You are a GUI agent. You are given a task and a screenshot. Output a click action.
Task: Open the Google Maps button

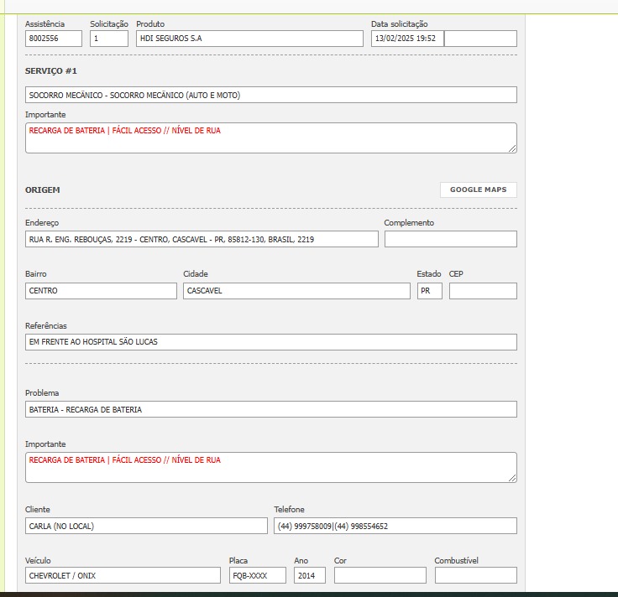(478, 189)
